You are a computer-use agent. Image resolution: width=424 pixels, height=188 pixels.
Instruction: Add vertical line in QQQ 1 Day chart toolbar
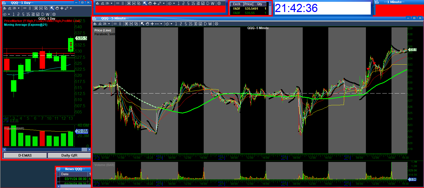coord(30,8)
